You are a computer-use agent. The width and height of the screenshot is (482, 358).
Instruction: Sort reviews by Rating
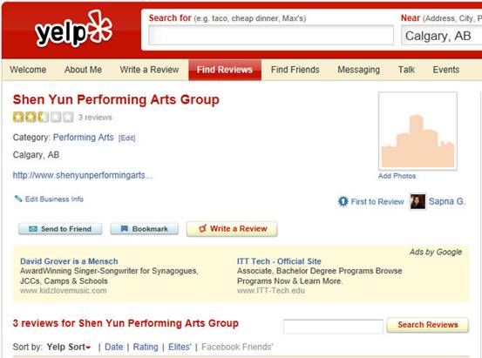click(146, 347)
